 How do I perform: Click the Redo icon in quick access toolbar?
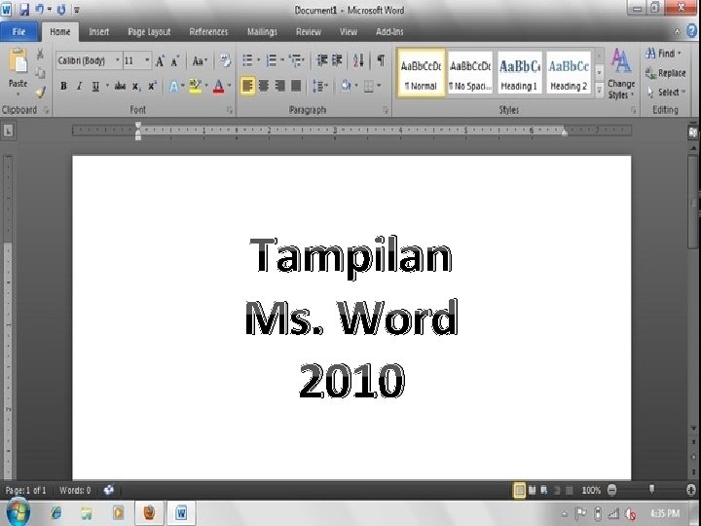[61, 10]
